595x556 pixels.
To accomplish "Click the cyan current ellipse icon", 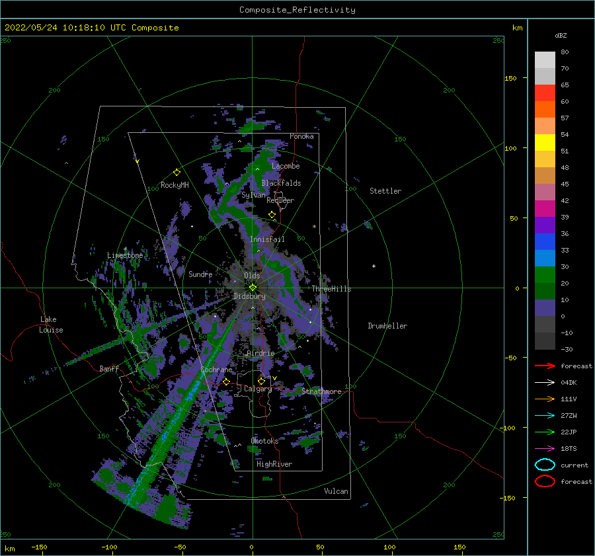I will click(x=545, y=465).
